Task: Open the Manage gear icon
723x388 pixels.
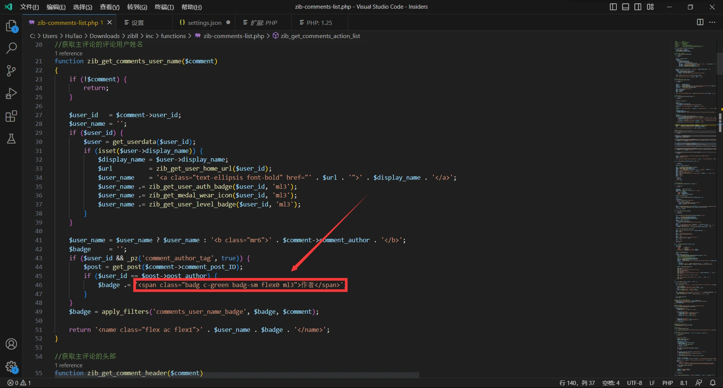Action: pos(11,366)
